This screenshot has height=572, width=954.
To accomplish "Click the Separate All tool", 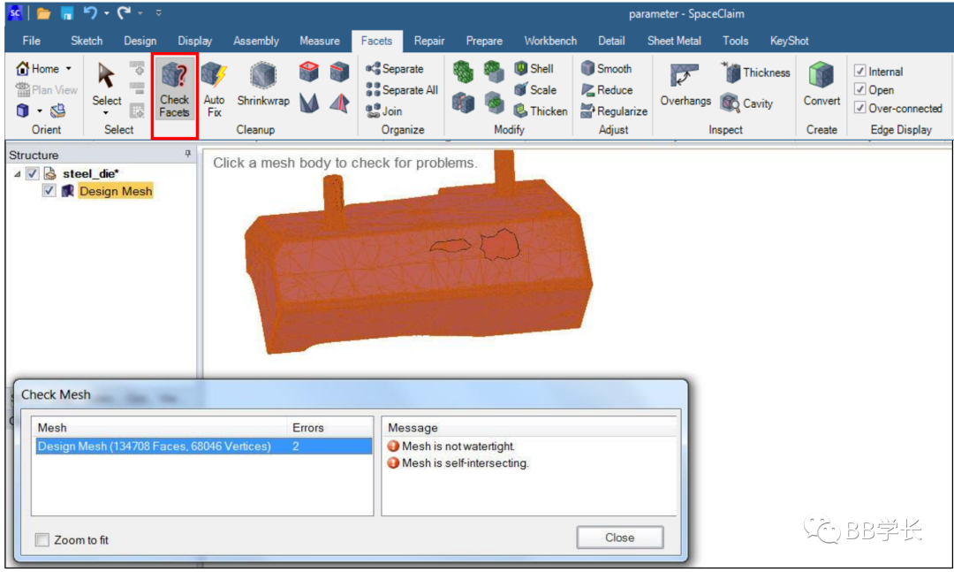I will (402, 90).
